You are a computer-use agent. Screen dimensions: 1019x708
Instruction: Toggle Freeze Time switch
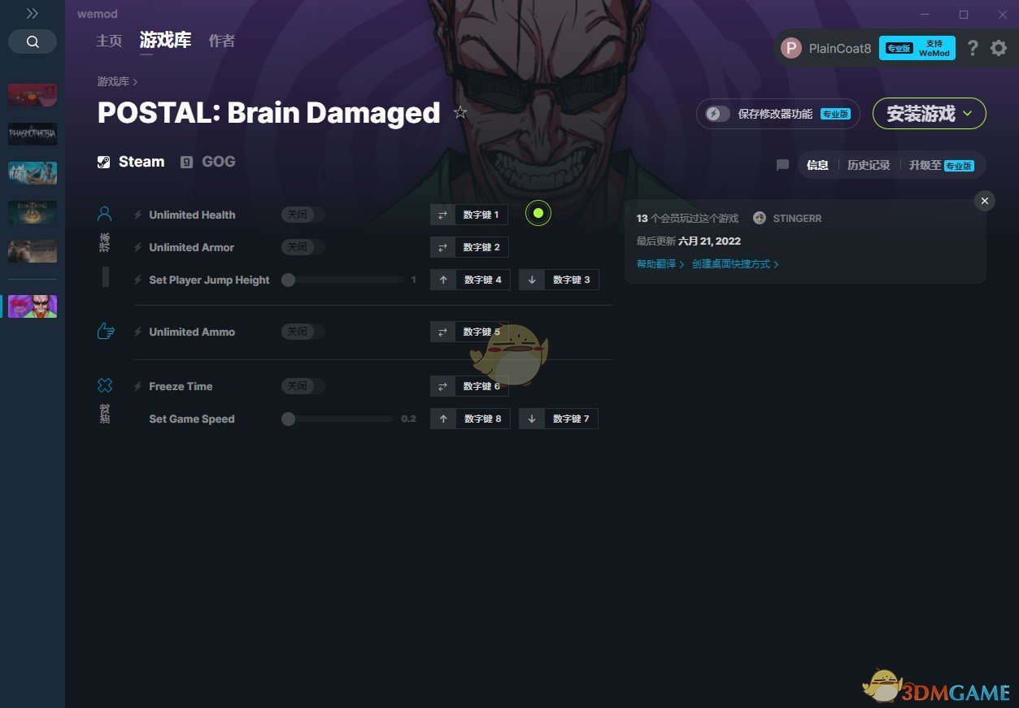pyautogui.click(x=303, y=386)
